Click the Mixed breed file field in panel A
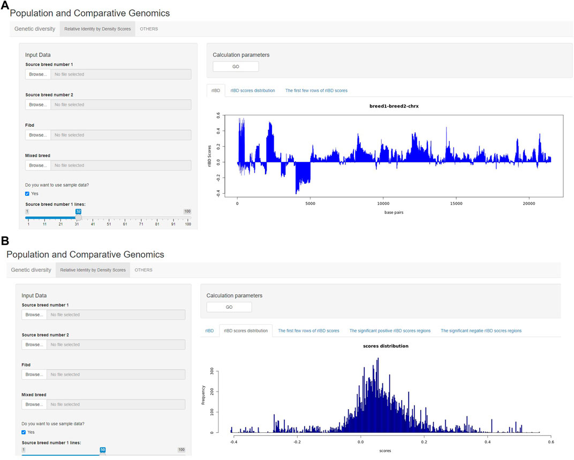574x460 pixels. tap(121, 165)
